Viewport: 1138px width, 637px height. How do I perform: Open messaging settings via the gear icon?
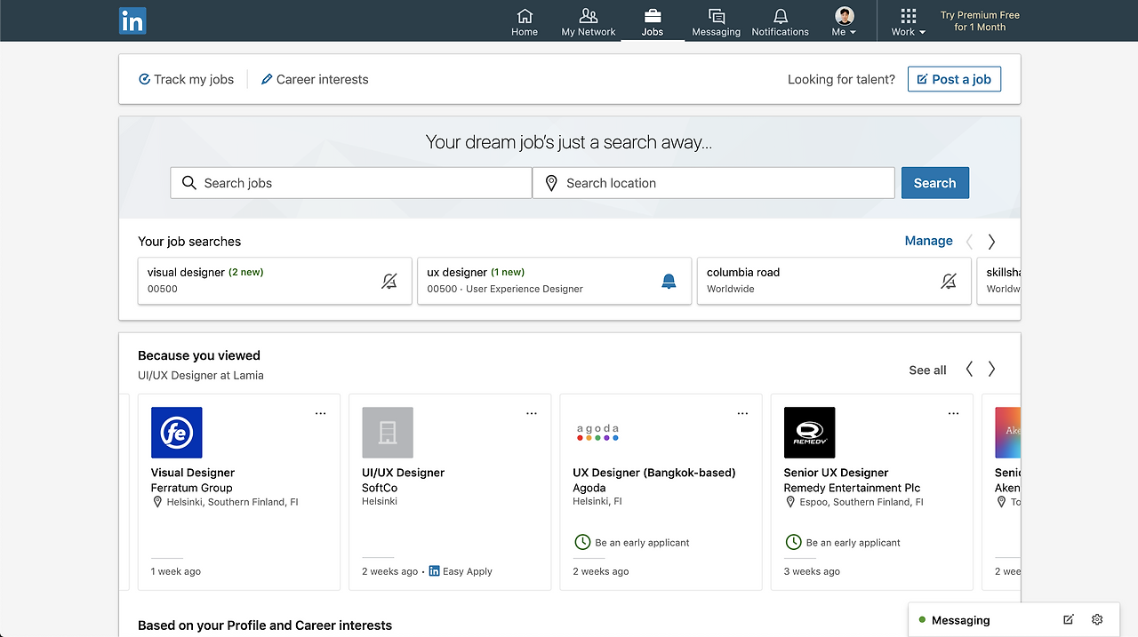pyautogui.click(x=1097, y=619)
